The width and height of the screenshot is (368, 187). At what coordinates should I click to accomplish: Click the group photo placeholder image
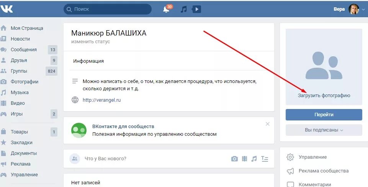click(x=324, y=65)
